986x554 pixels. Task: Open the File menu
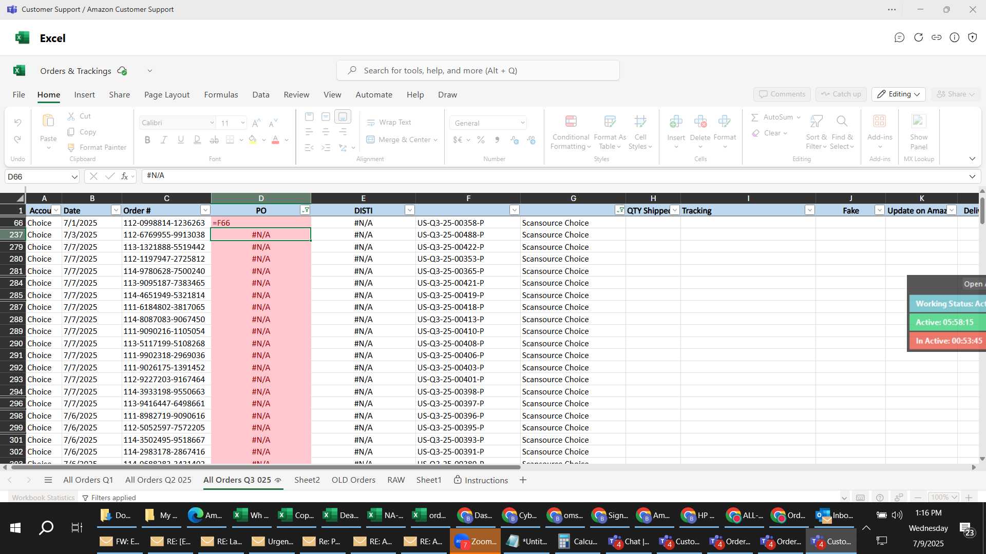[19, 95]
